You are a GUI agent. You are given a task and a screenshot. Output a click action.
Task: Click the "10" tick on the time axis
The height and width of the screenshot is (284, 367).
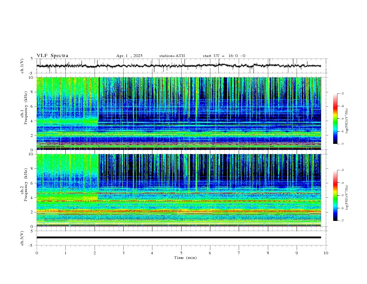(326, 253)
